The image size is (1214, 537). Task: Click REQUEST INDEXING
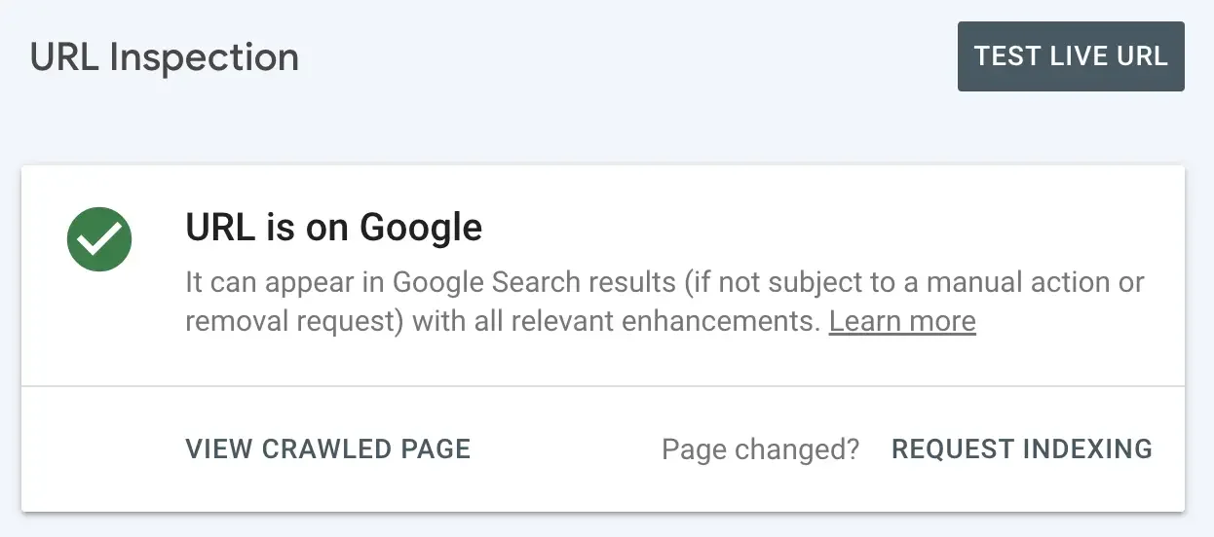pyautogui.click(x=1022, y=448)
